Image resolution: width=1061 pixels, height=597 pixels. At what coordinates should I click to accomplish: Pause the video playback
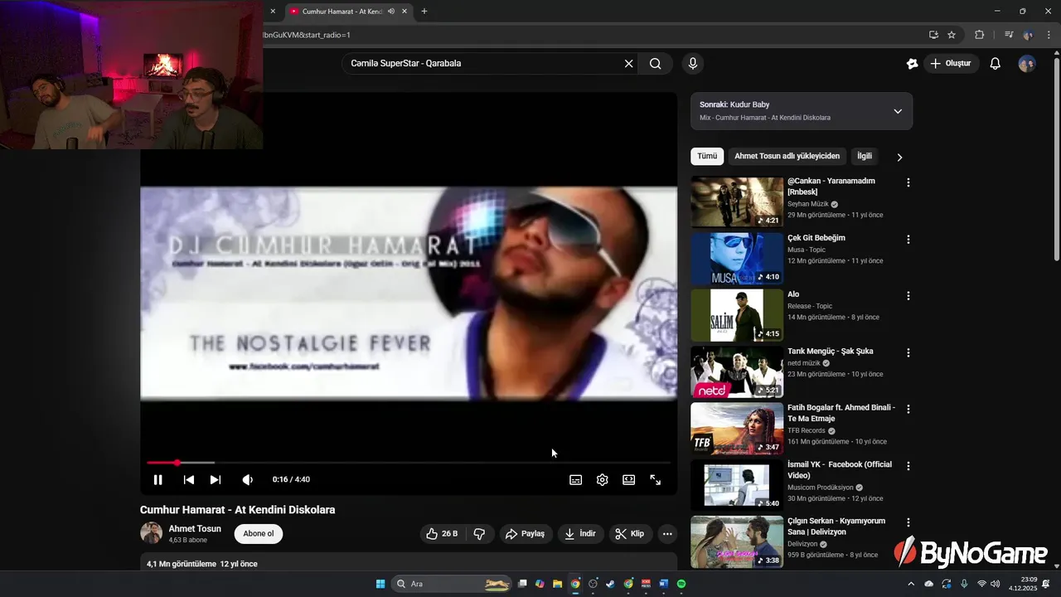point(157,479)
